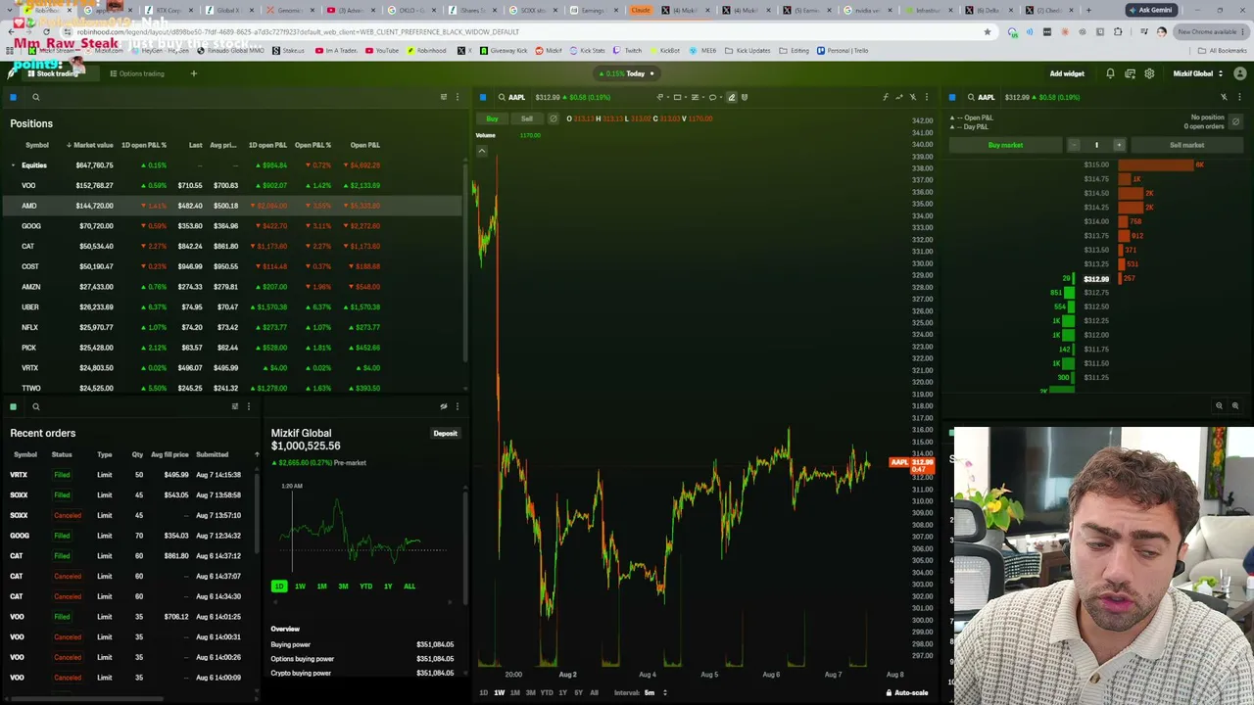The image size is (1254, 705).
Task: Collapse the Equities group
Action: click(13, 165)
